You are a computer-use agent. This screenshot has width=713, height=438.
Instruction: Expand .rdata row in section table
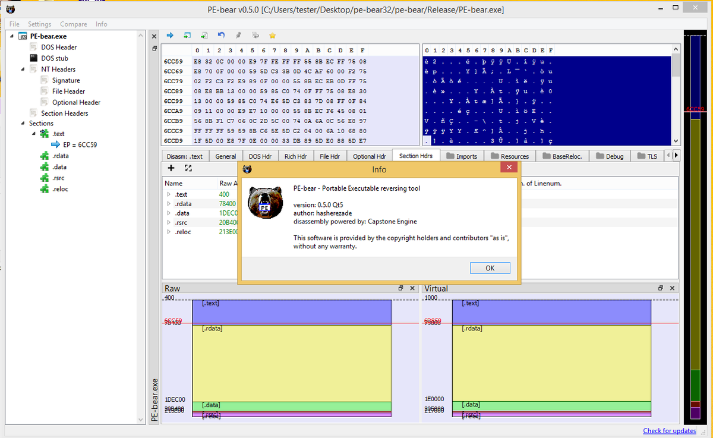(169, 204)
